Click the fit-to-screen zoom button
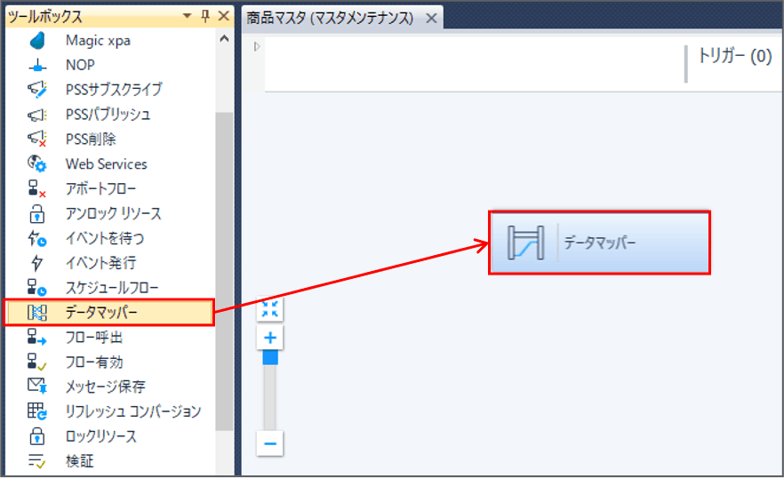Image resolution: width=784 pixels, height=478 pixels. pos(270,308)
